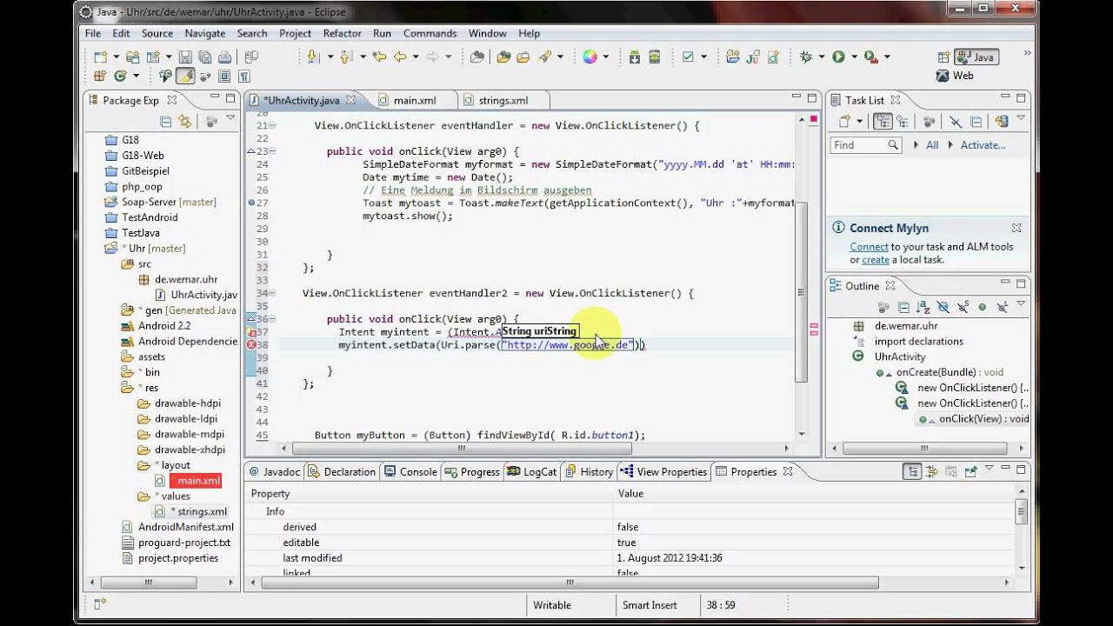The width and height of the screenshot is (1113, 626).
Task: Click the Properties vertical scrollbar thumb
Action: tap(1021, 511)
